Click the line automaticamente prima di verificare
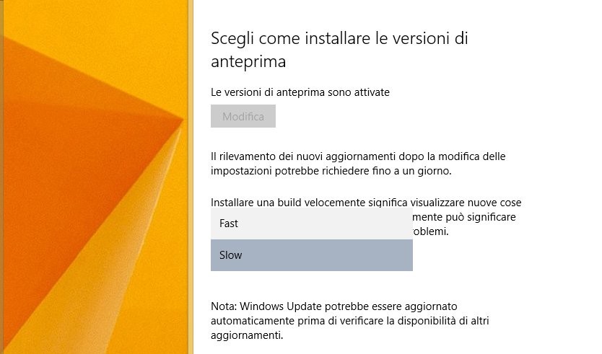The image size is (602, 354). [350, 321]
